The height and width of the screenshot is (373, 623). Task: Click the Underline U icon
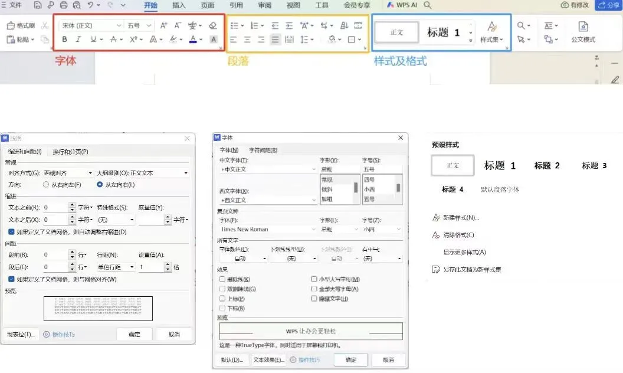click(93, 40)
